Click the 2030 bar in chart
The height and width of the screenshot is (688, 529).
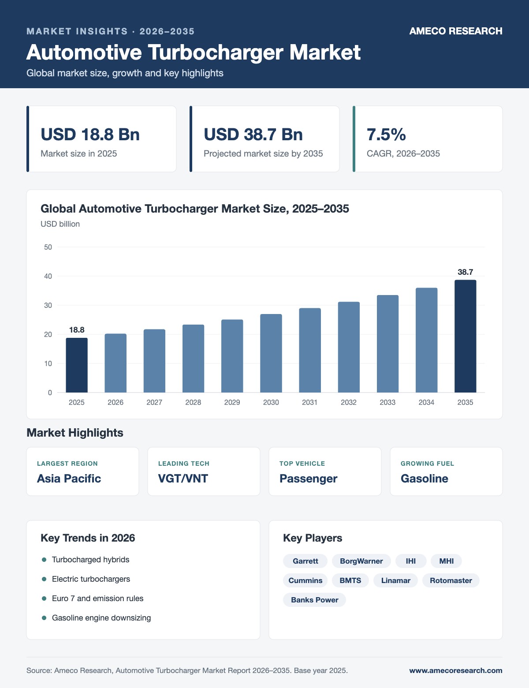pos(271,353)
